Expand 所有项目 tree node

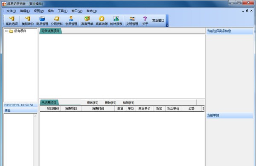[x=6, y=31]
